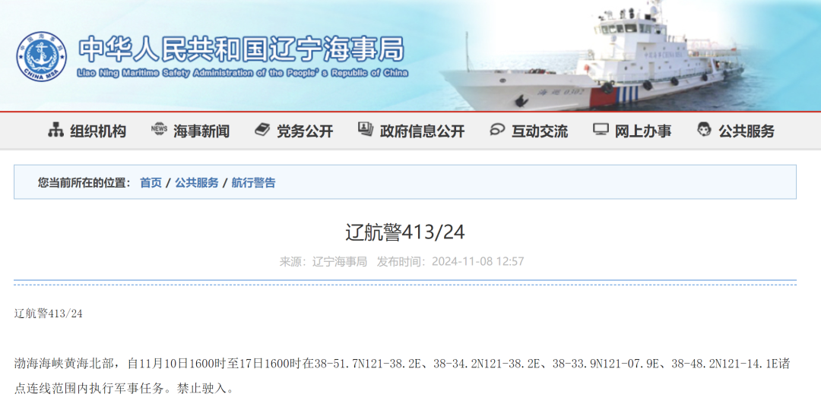Open the 海事新闻 menu

(x=201, y=131)
